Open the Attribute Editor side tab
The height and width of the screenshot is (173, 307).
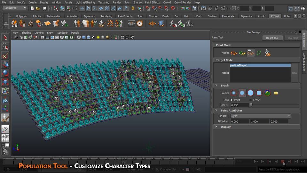point(304,62)
